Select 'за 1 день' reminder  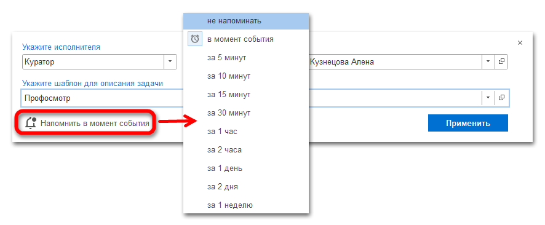tap(245, 168)
